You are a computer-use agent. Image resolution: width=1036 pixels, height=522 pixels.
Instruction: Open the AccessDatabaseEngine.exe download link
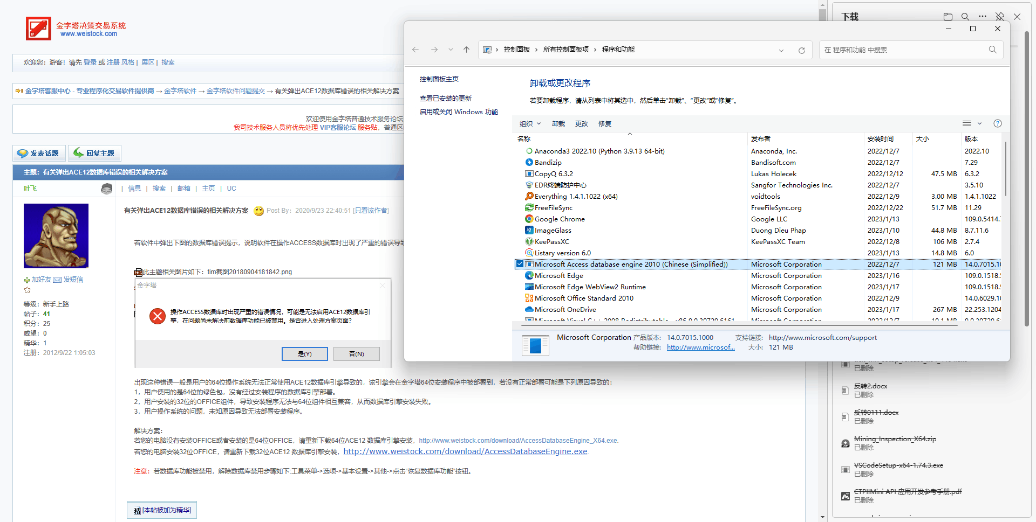465,451
